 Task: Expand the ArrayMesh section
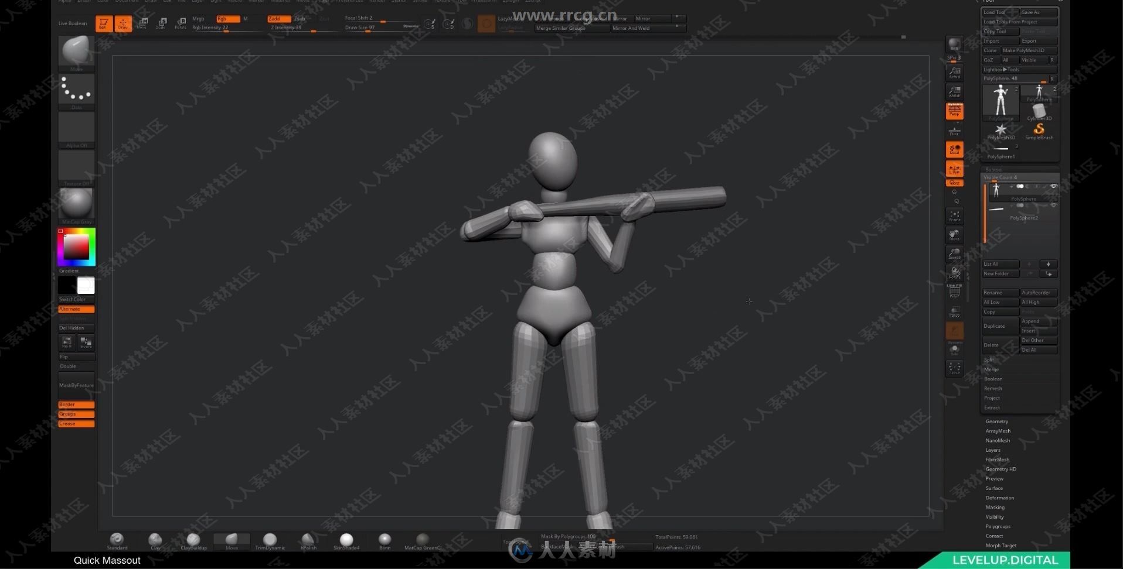(998, 431)
